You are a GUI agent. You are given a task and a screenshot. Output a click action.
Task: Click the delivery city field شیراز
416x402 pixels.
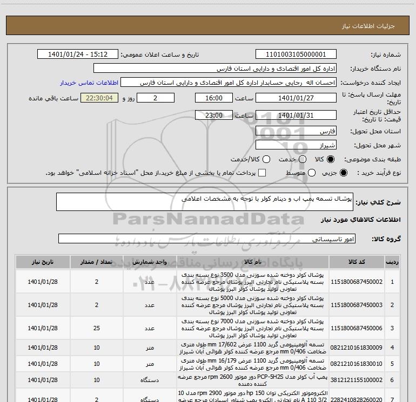click(296, 145)
